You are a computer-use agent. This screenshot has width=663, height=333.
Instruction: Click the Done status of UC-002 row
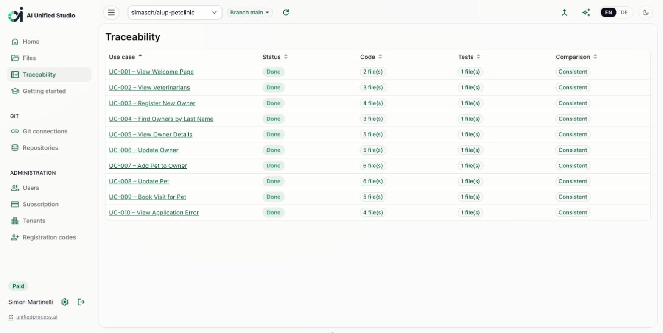click(x=274, y=88)
